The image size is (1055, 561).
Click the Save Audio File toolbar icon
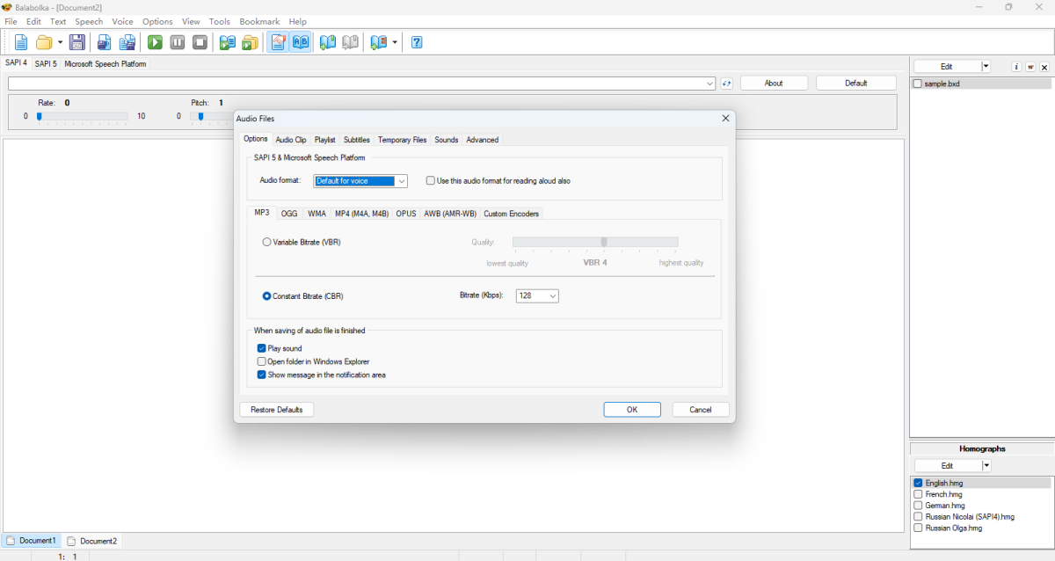104,42
